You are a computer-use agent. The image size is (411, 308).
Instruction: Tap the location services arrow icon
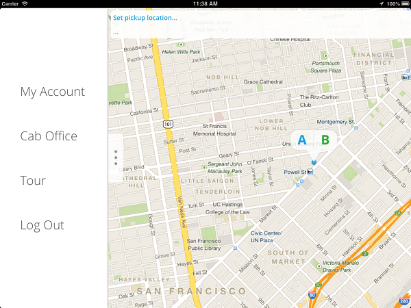coord(382,3)
